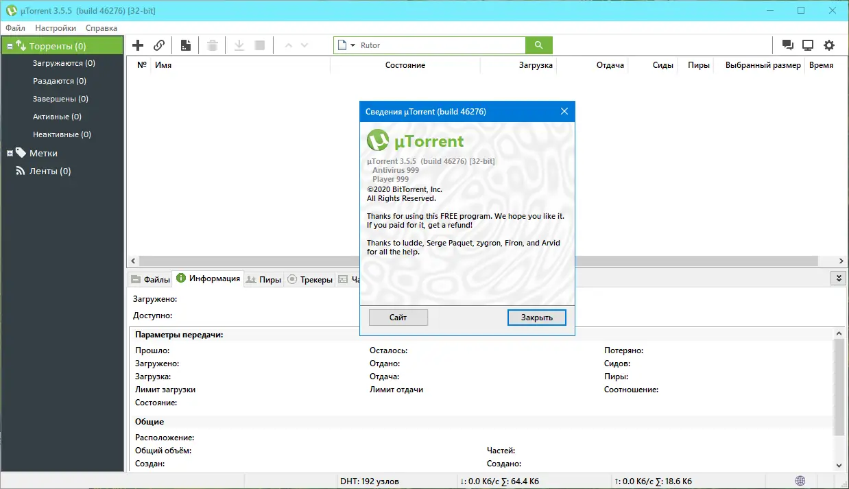This screenshot has width=849, height=489.
Task: Click the № column header
Action: click(x=142, y=65)
